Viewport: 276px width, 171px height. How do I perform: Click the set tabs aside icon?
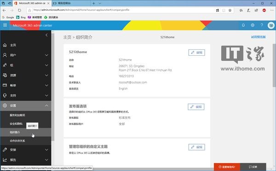[x=10, y=3]
